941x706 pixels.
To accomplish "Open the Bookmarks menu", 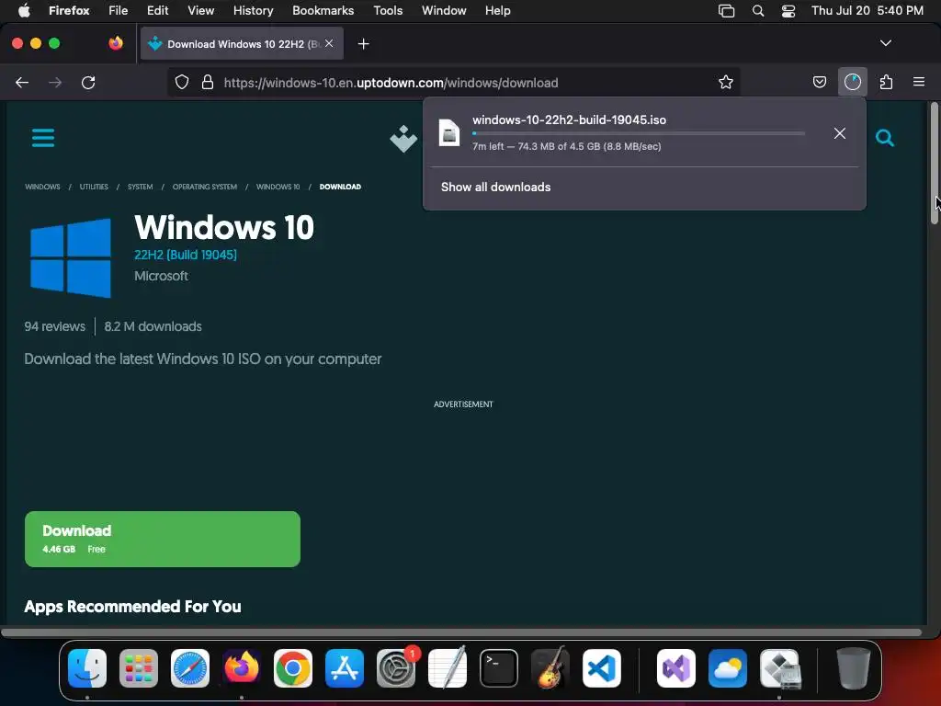I will [323, 11].
